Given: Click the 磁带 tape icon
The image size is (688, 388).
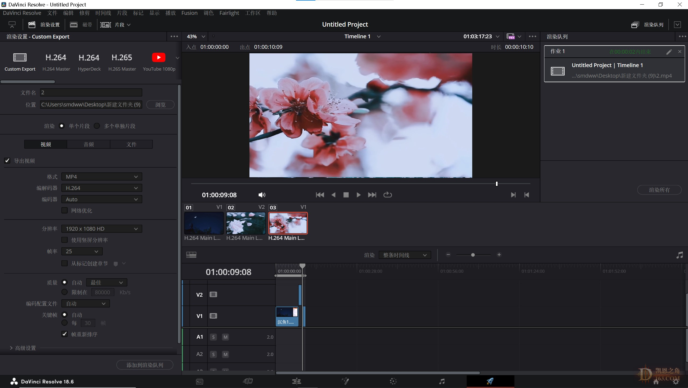Looking at the screenshot, I should (x=74, y=25).
